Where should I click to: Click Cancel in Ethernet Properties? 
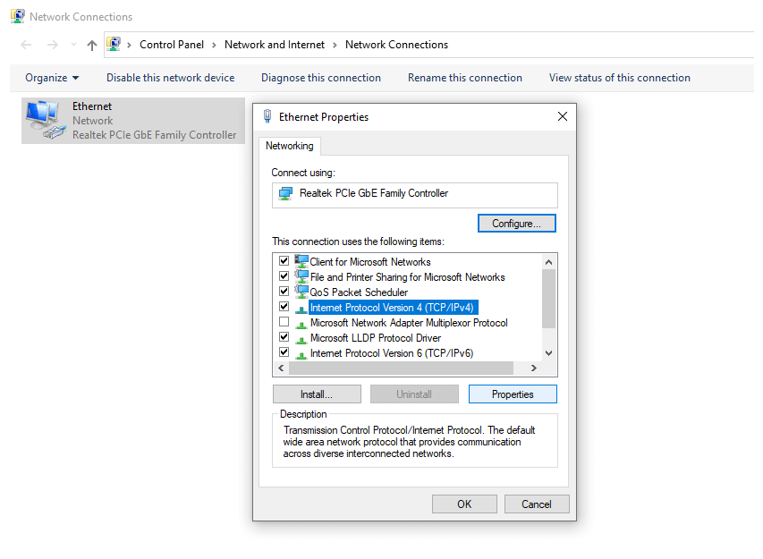(537, 504)
